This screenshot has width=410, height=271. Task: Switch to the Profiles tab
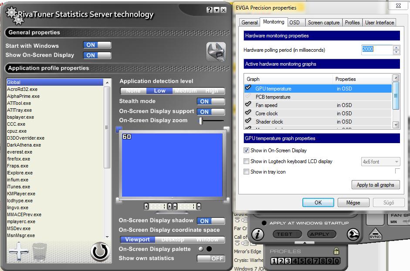pos(352,23)
